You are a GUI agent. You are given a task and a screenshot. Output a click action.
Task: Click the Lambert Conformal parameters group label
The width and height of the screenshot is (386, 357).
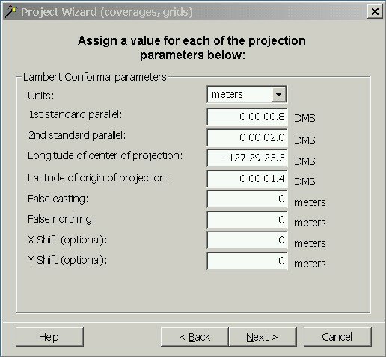point(95,77)
